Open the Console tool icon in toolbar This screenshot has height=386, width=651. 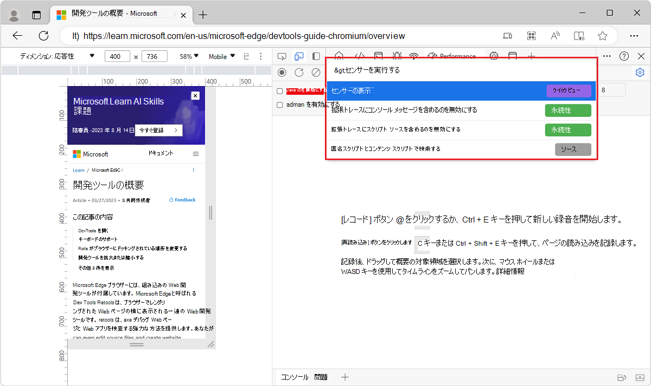[x=378, y=55]
